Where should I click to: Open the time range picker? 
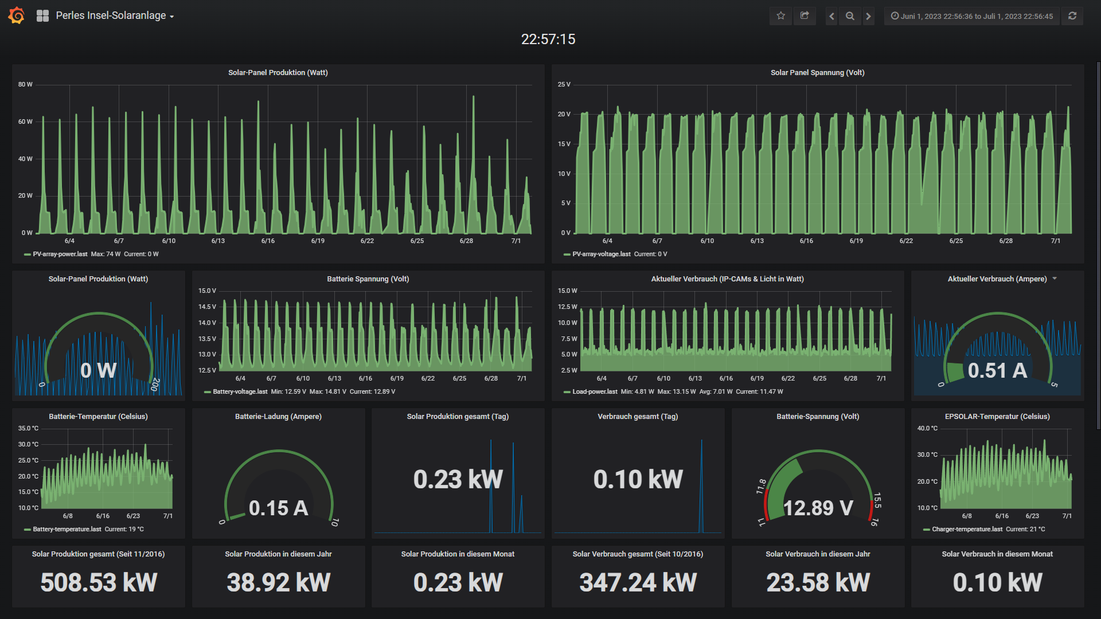coord(972,16)
